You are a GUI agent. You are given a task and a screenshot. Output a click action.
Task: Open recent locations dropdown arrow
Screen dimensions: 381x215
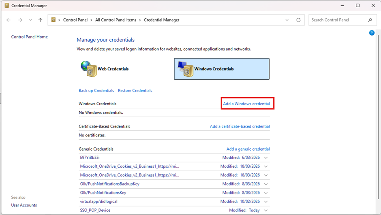coord(31,20)
